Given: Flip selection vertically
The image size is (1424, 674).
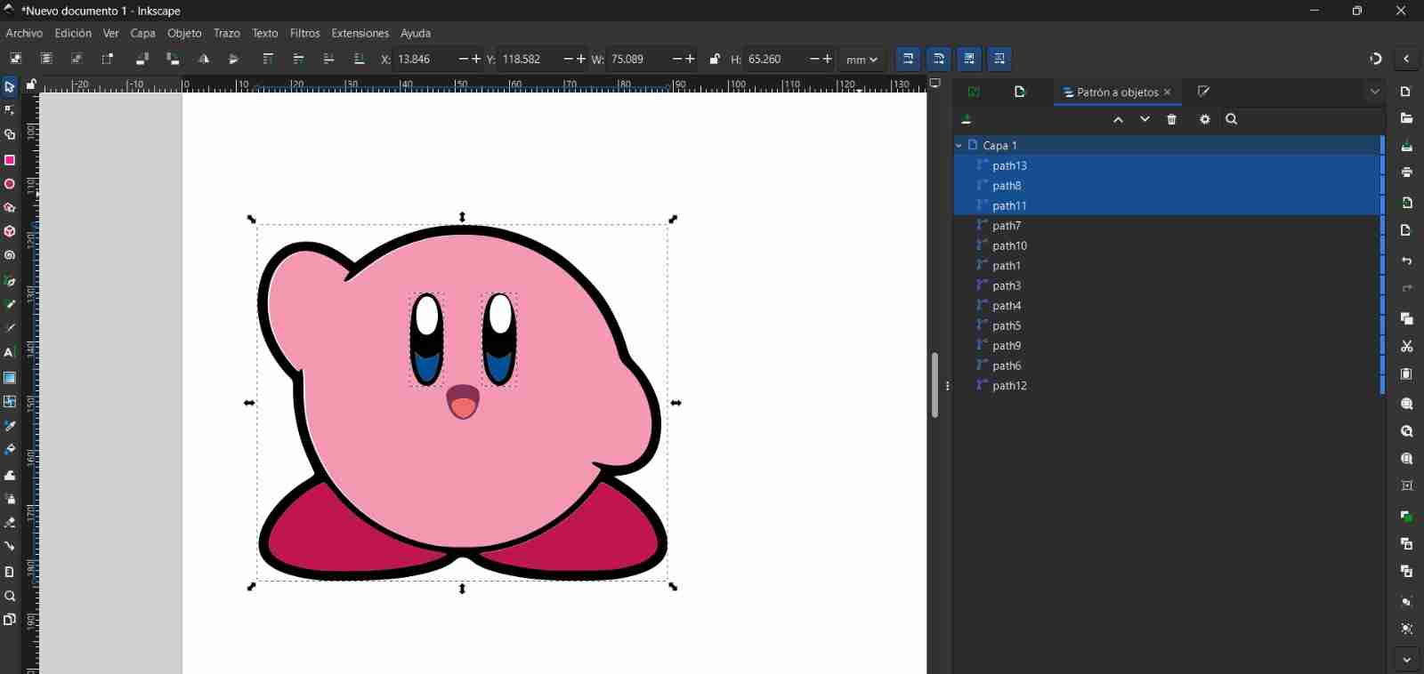Looking at the screenshot, I should click(234, 59).
